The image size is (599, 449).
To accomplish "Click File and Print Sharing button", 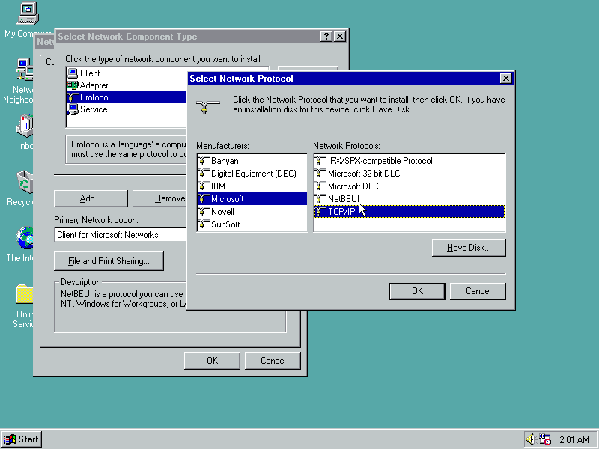I will click(109, 261).
